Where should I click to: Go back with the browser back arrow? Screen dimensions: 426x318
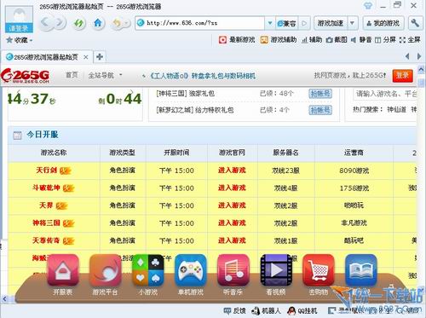47,23
